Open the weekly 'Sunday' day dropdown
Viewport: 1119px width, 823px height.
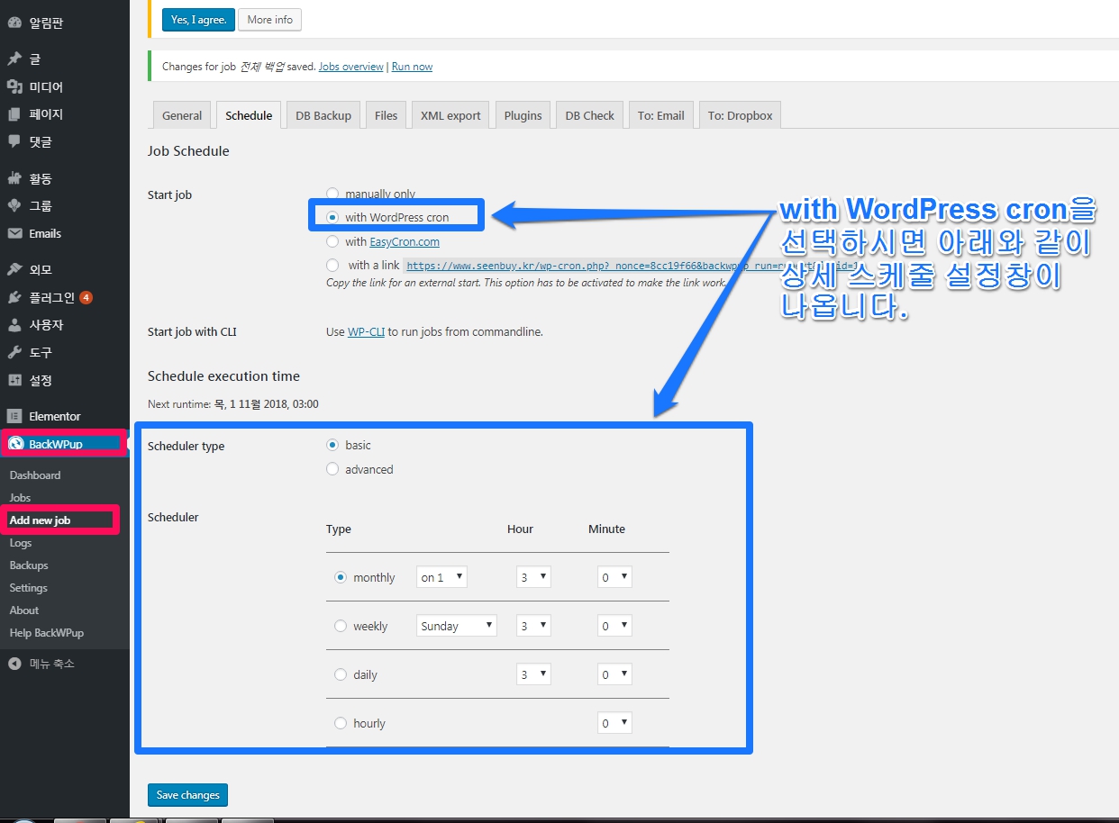coord(457,626)
